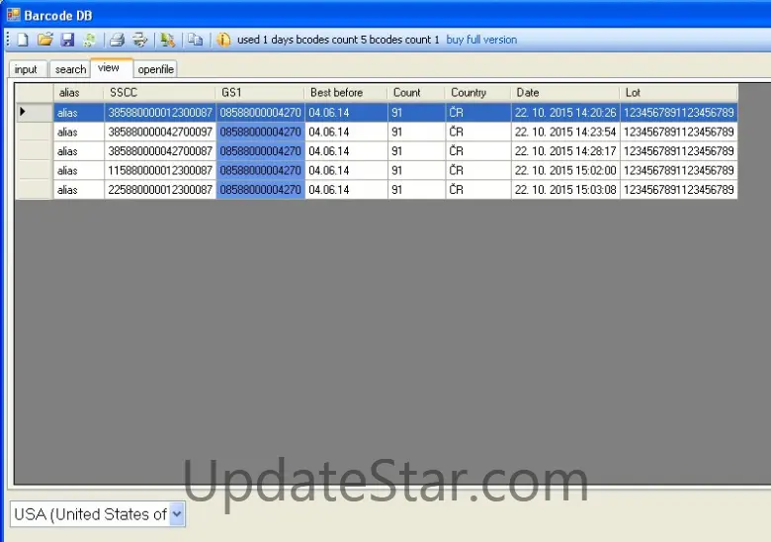Screen dimensions: 771x542
Task: Sort by the alias column header
Action: (79, 92)
